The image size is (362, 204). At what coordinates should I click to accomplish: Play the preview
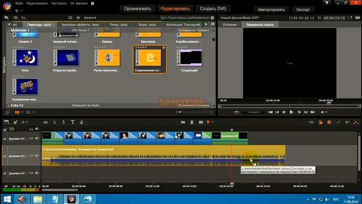click(x=291, y=112)
